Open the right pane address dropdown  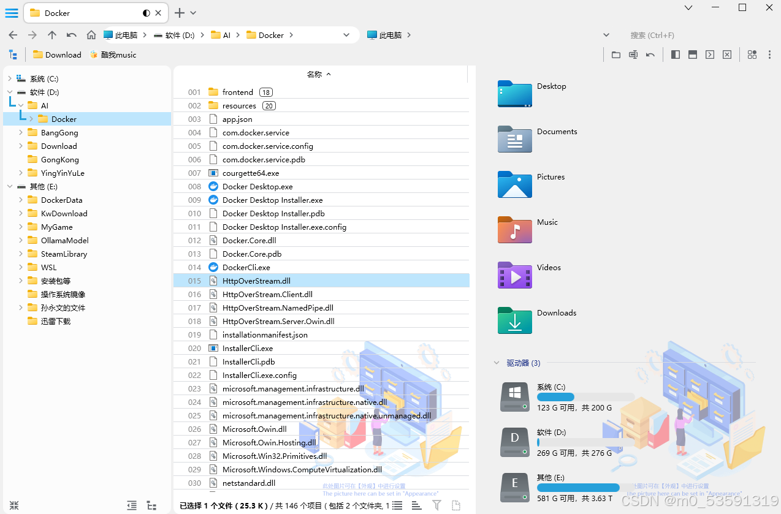click(606, 35)
